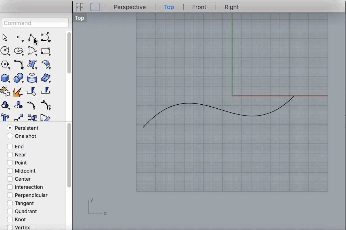346x230 pixels.
Task: Open the Circle tool flyout arrow
Action: 10,55
